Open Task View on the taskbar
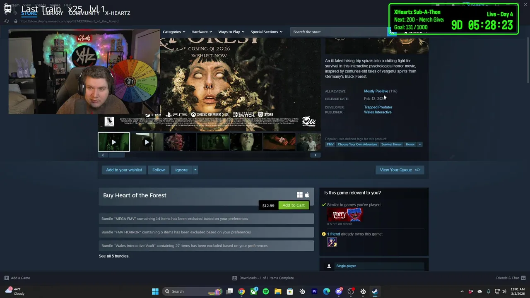 coord(230,291)
